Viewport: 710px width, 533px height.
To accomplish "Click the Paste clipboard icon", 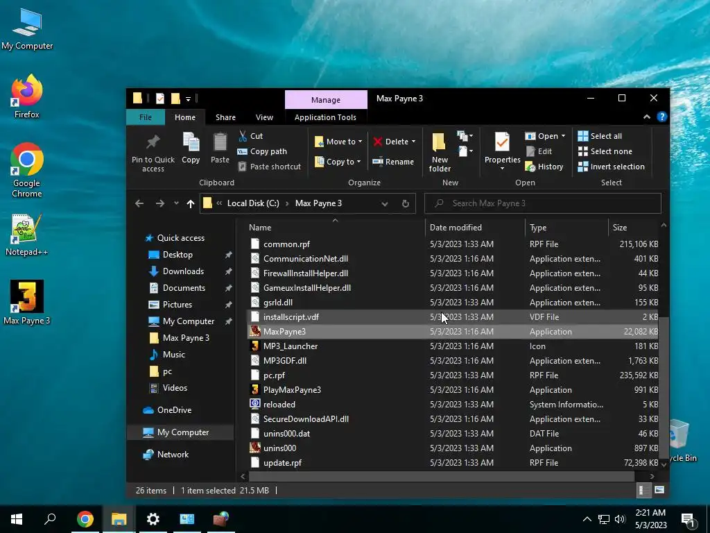I will pos(220,142).
